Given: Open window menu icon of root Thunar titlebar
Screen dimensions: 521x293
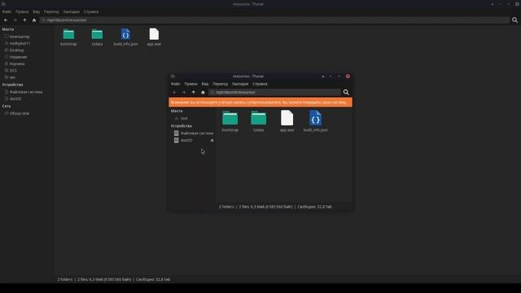Looking at the screenshot, I should pos(173,77).
